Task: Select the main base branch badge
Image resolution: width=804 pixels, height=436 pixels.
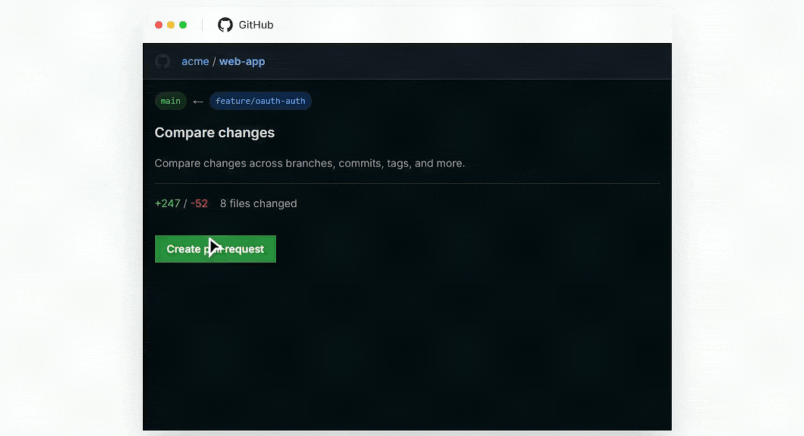Action: point(170,101)
